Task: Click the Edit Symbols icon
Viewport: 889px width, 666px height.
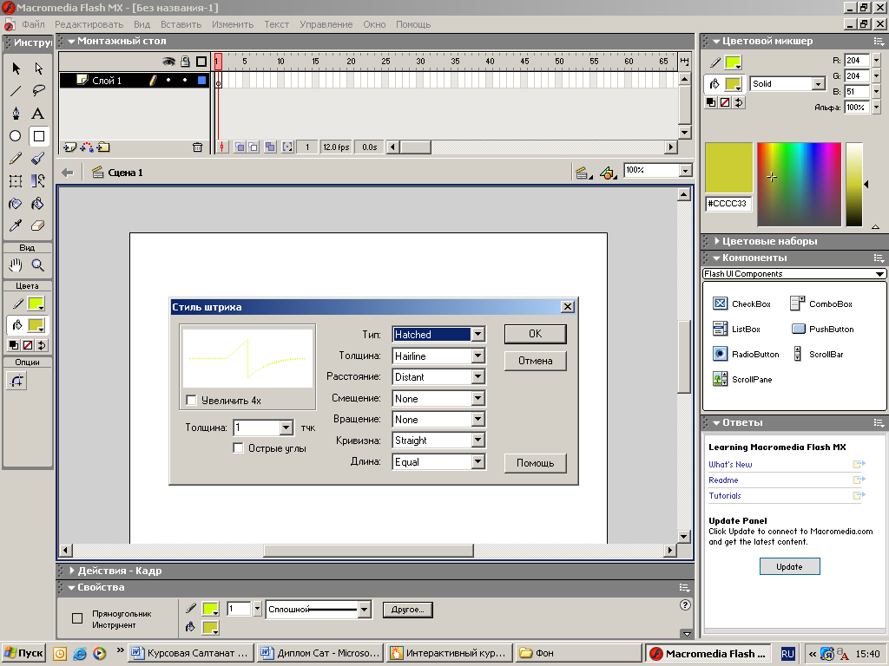Action: pyautogui.click(x=607, y=173)
